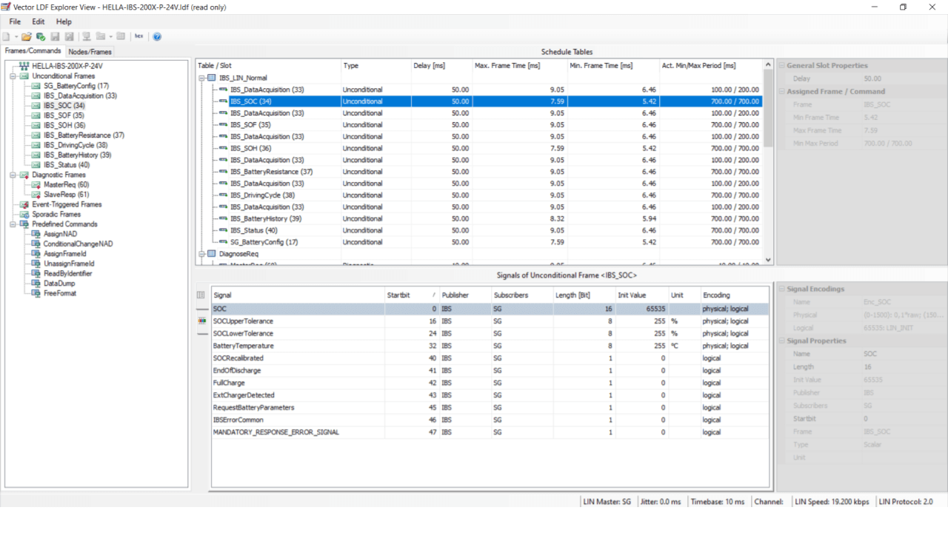Image resolution: width=948 pixels, height=533 pixels.
Task: Open the dropdown arrow beside frame folder icon
Action: pyautogui.click(x=110, y=36)
